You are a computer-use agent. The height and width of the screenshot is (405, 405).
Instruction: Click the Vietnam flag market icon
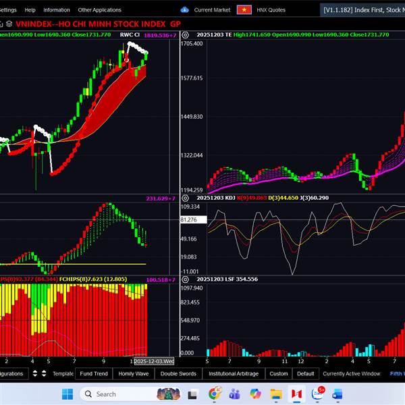click(244, 10)
